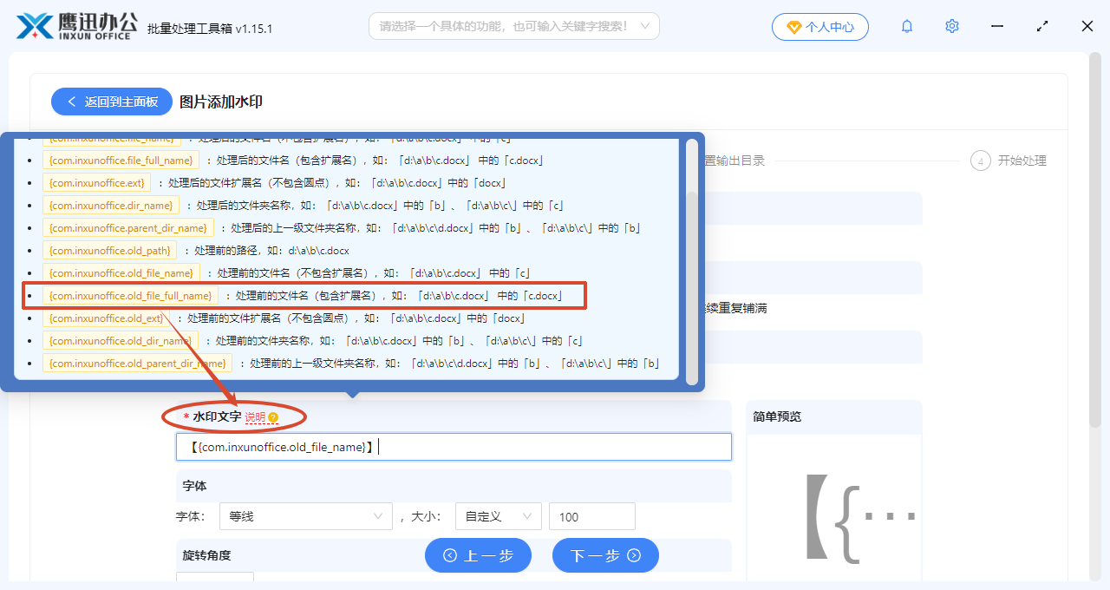Click the {com.inxunoffice.old_parent_dir_name} tag

137,364
